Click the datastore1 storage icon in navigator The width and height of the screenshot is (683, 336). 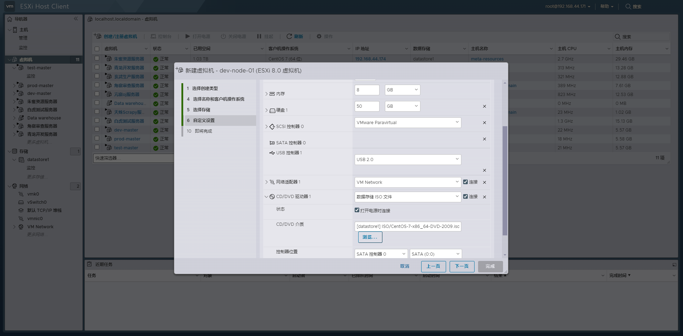[x=21, y=160]
